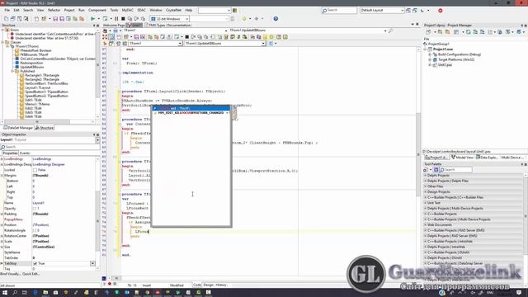Open the File menu

point(7,11)
